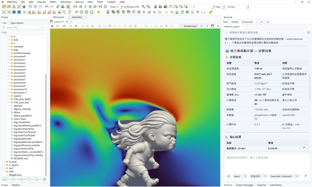Maximize RenderView1 pane
The width and height of the screenshot is (312, 187).
[x=213, y=26]
